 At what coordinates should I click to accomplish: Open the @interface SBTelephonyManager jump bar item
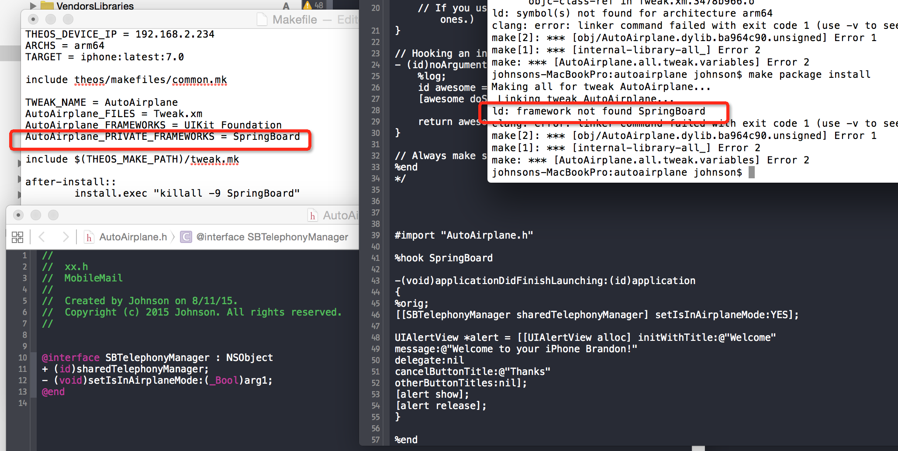[272, 237]
